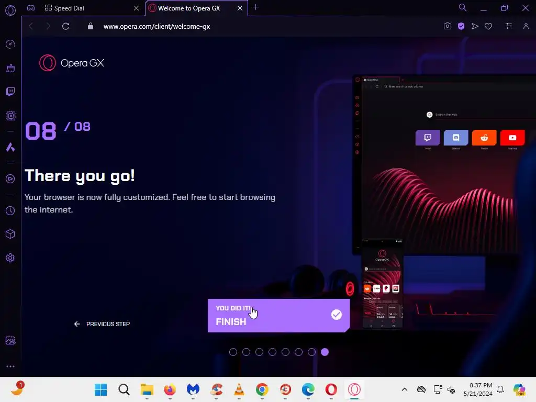
Task: Add page to bookmarks with heart icon
Action: tap(488, 26)
